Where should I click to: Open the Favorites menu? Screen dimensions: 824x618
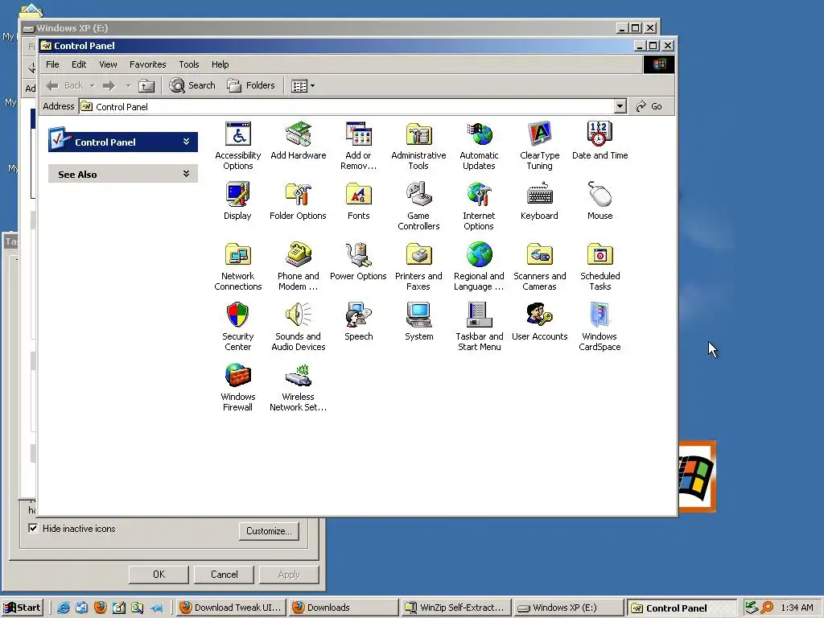click(148, 64)
